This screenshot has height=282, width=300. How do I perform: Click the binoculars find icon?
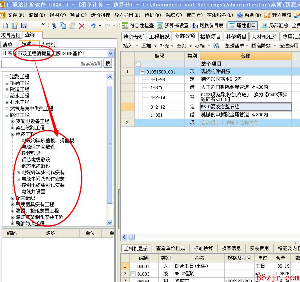[216, 46]
